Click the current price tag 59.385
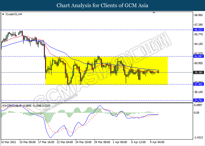The width and height of the screenshot is (205, 146). (x=199, y=72)
